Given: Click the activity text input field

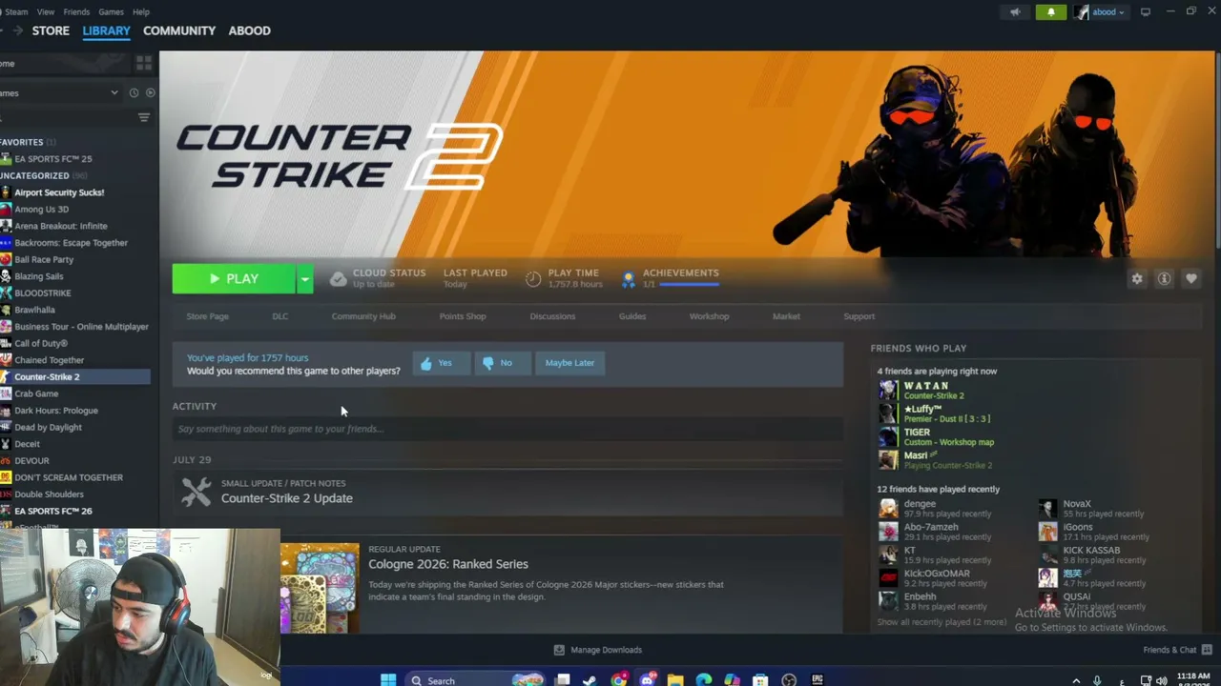Looking at the screenshot, I should coord(507,429).
